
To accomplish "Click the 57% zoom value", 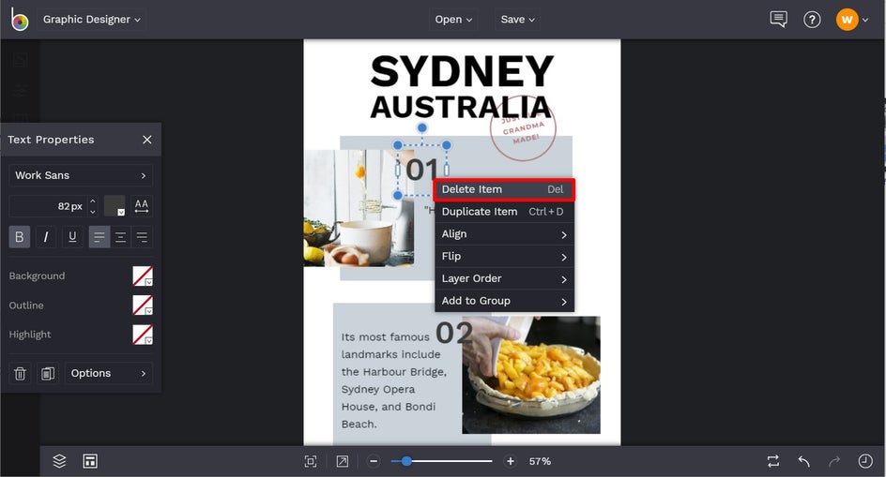I will (x=540, y=462).
